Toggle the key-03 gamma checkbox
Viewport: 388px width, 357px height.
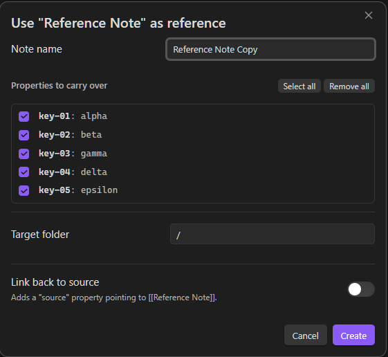click(x=24, y=154)
